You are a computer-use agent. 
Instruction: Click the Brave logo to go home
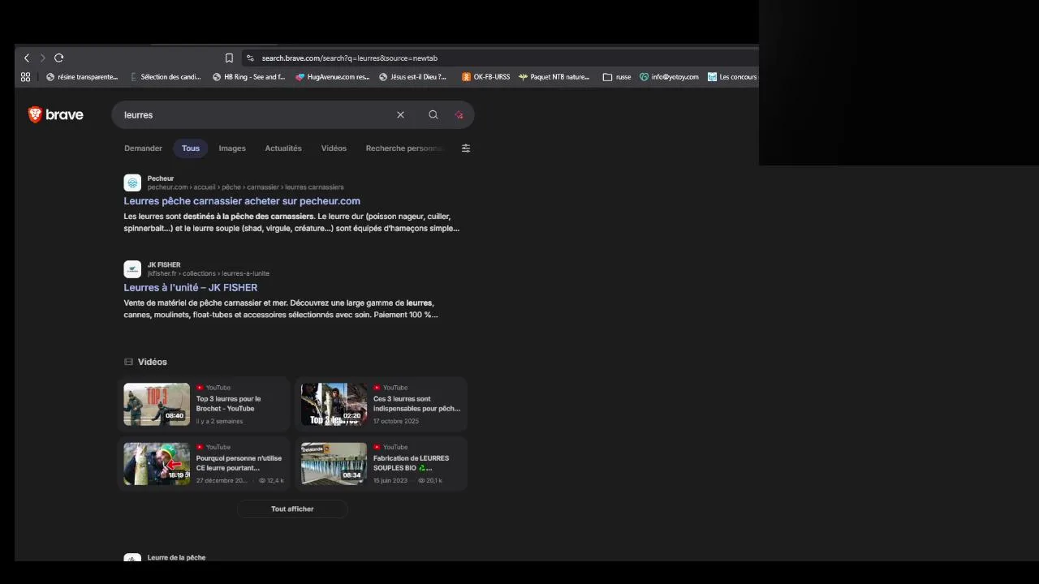coord(56,115)
